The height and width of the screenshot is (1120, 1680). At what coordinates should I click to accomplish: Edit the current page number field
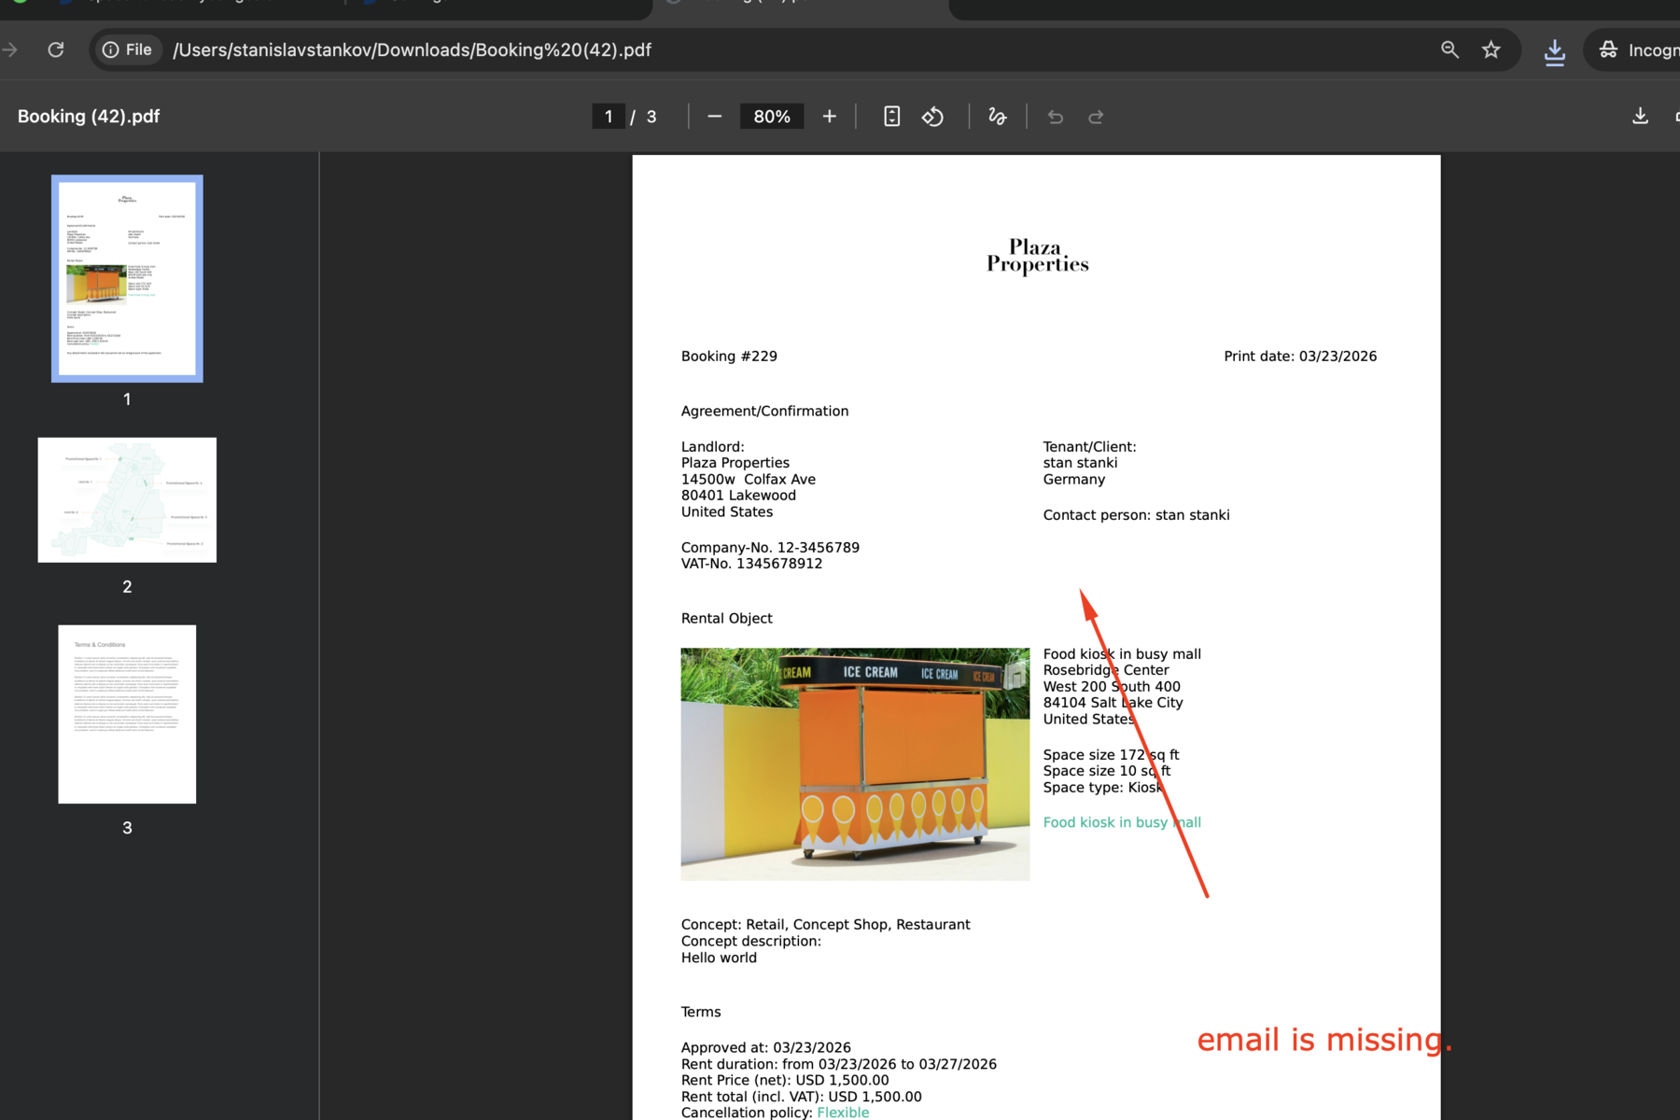click(609, 117)
